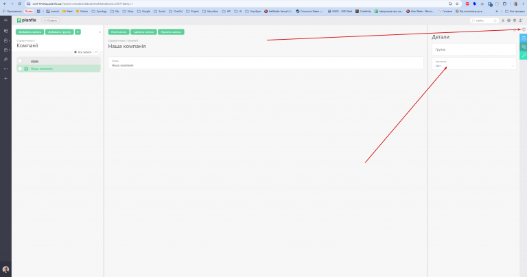Expand the hidden bookmarks overflow chevron
The image size is (527, 277).
(497, 11)
